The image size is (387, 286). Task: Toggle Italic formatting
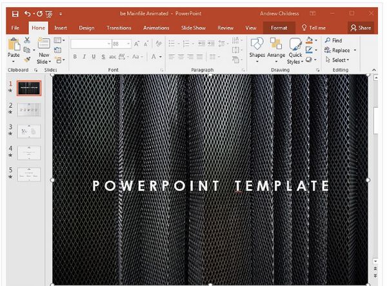(x=84, y=57)
